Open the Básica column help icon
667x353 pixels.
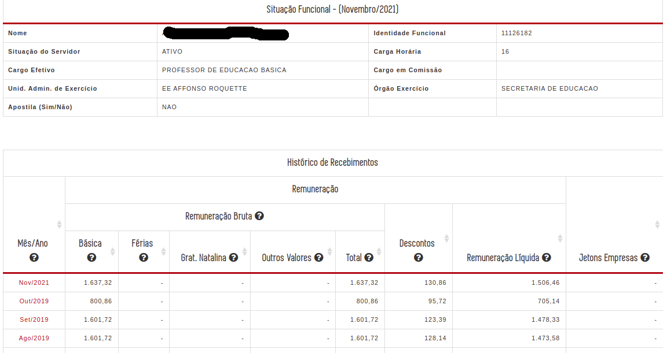click(91, 258)
